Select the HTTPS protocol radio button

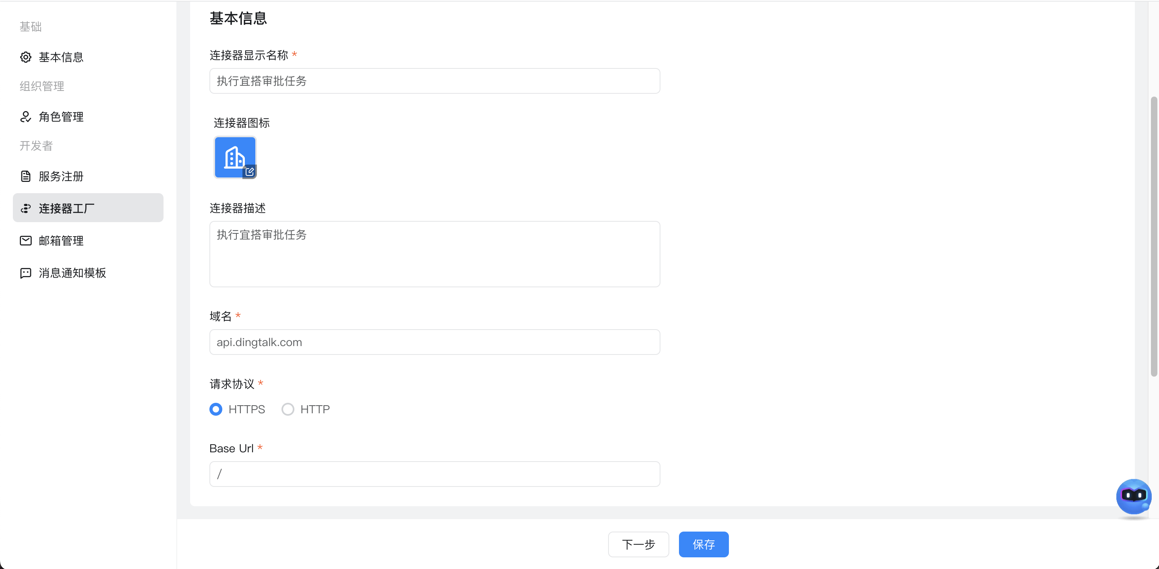click(x=216, y=409)
